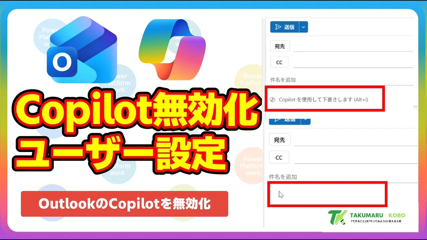Click the colorful Copilot logo icon

click(172, 49)
